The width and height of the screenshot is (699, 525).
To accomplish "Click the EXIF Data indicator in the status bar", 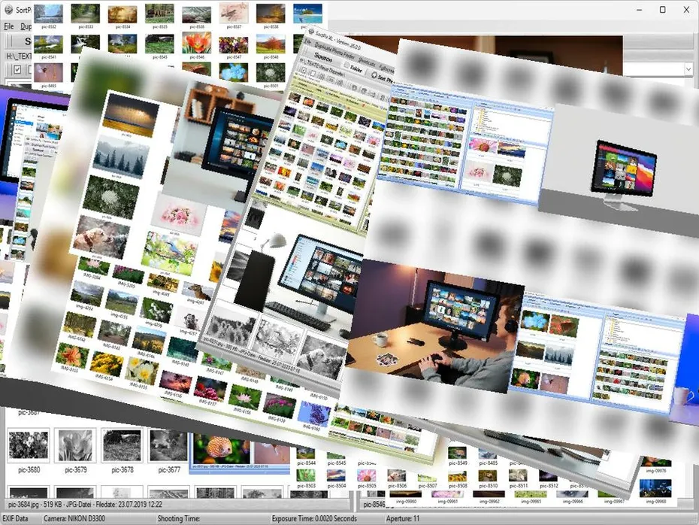I will (17, 518).
